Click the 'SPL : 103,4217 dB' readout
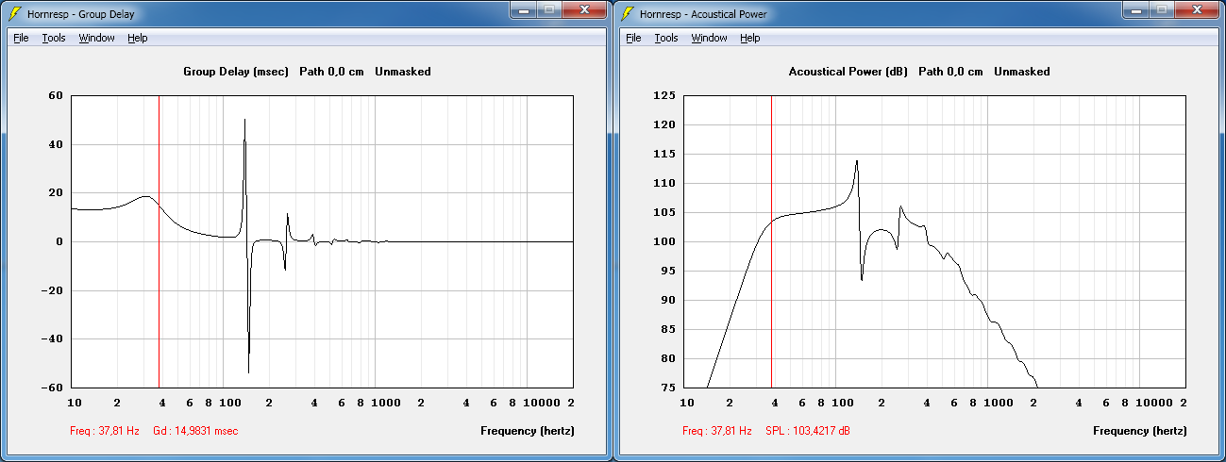The width and height of the screenshot is (1226, 462). pos(809,431)
